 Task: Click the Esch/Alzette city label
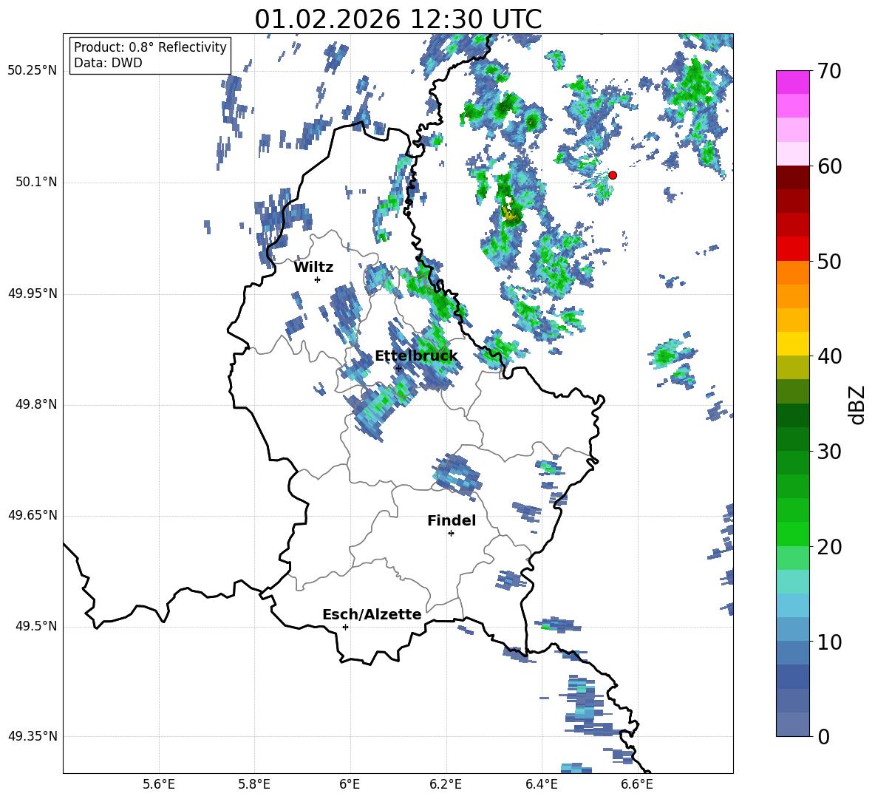(x=372, y=614)
